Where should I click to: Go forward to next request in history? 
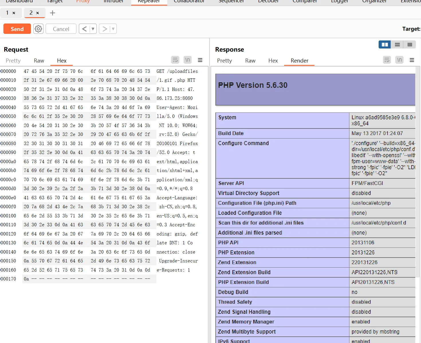click(x=105, y=29)
